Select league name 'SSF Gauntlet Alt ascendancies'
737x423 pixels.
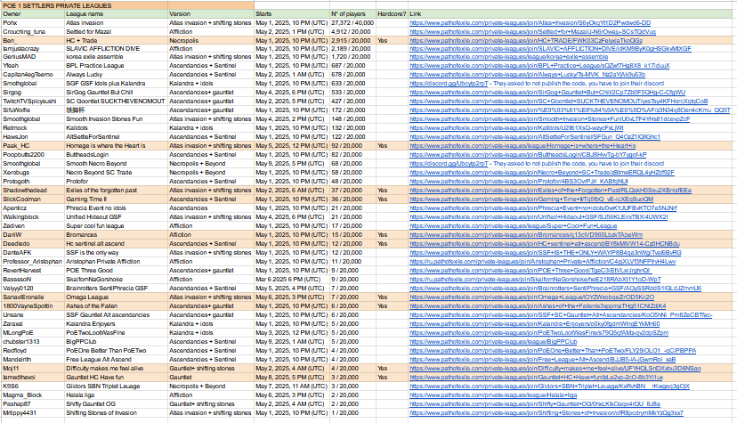116,315
